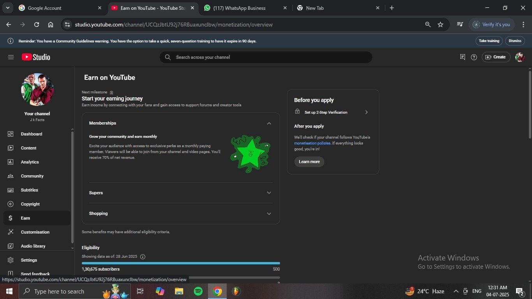
Task: Open Subtitles in sidebar
Action: click(37, 190)
